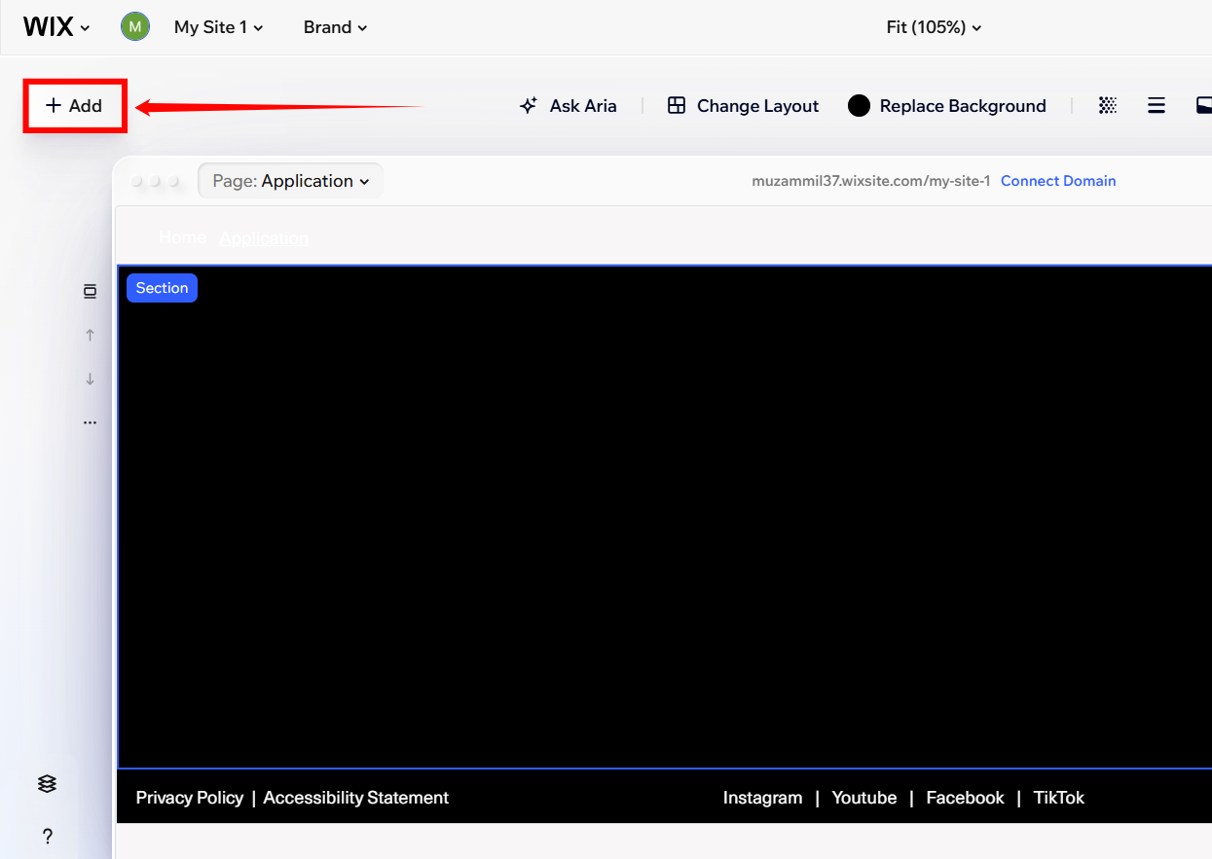Open the WIX logo menu
This screenshot has height=859, width=1212.
tap(56, 27)
